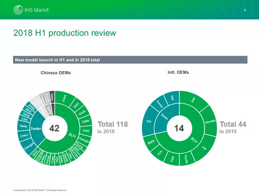Screen dimensions: 259x194
Task: Select the teal GWM sedan segment
Action: click(32, 107)
